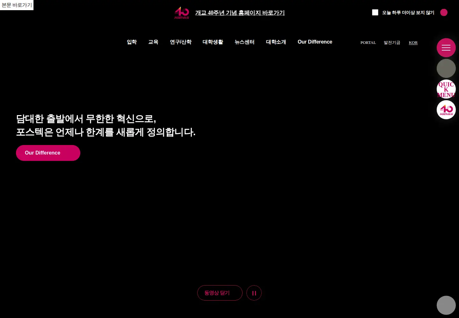The image size is (459, 318).
Task: Open the QUICK MENU circle
Action: click(x=446, y=89)
